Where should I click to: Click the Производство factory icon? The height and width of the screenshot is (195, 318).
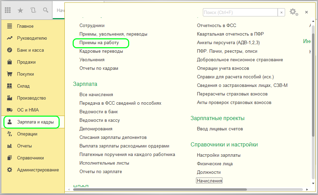pos(10,98)
